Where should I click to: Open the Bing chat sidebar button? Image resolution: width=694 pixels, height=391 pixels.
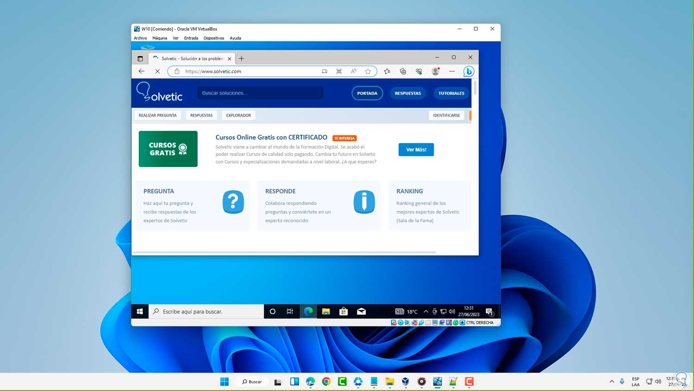tap(469, 71)
